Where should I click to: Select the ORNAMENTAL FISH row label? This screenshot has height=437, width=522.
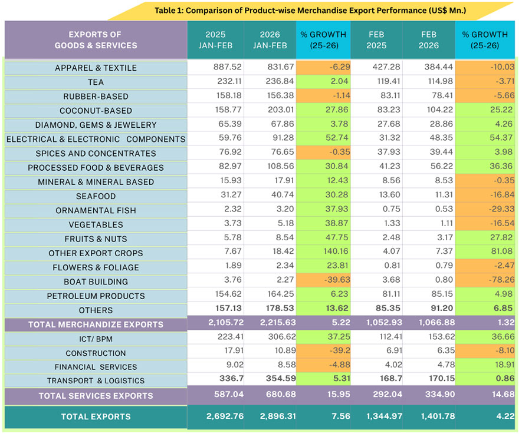coord(95,210)
